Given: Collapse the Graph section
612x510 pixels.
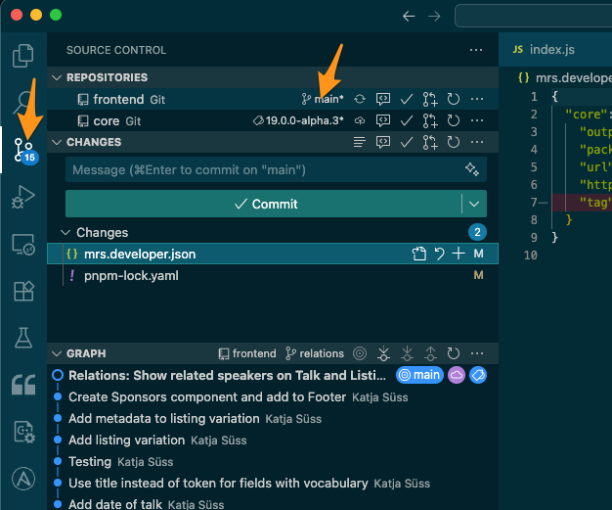Looking at the screenshot, I should point(57,353).
